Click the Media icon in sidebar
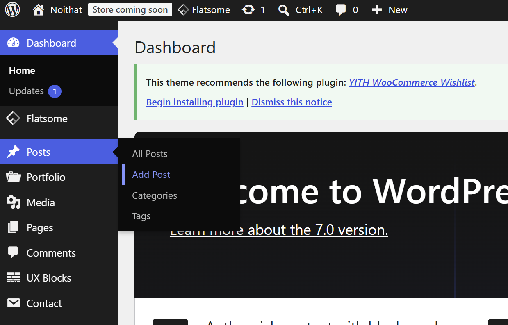Screen dimensions: 508x325 (x=13, y=202)
